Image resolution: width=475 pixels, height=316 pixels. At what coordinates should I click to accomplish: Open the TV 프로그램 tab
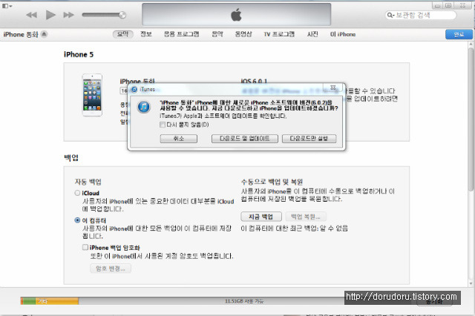(279, 34)
